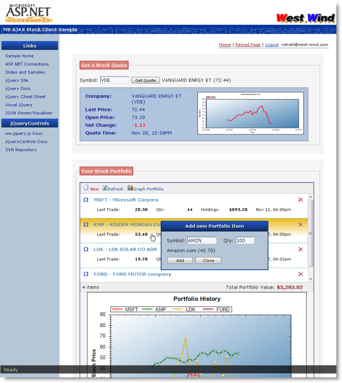Screen dimensions: 342x383
Task: Click the Reload Page link
Action: 248,44
